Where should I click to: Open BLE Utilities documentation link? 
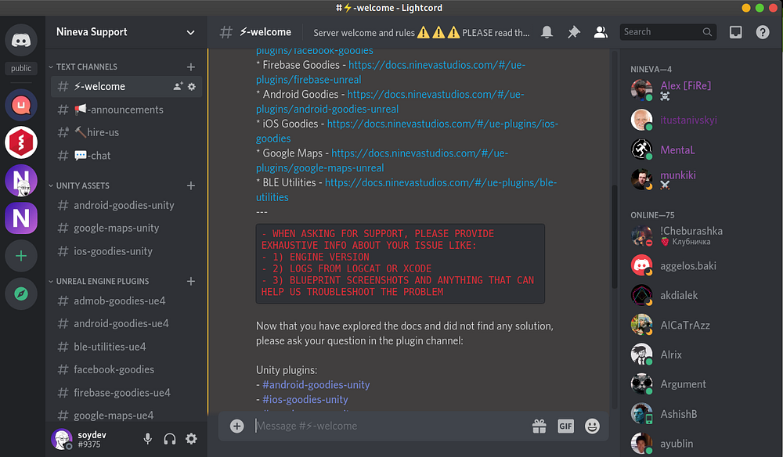pyautogui.click(x=406, y=190)
